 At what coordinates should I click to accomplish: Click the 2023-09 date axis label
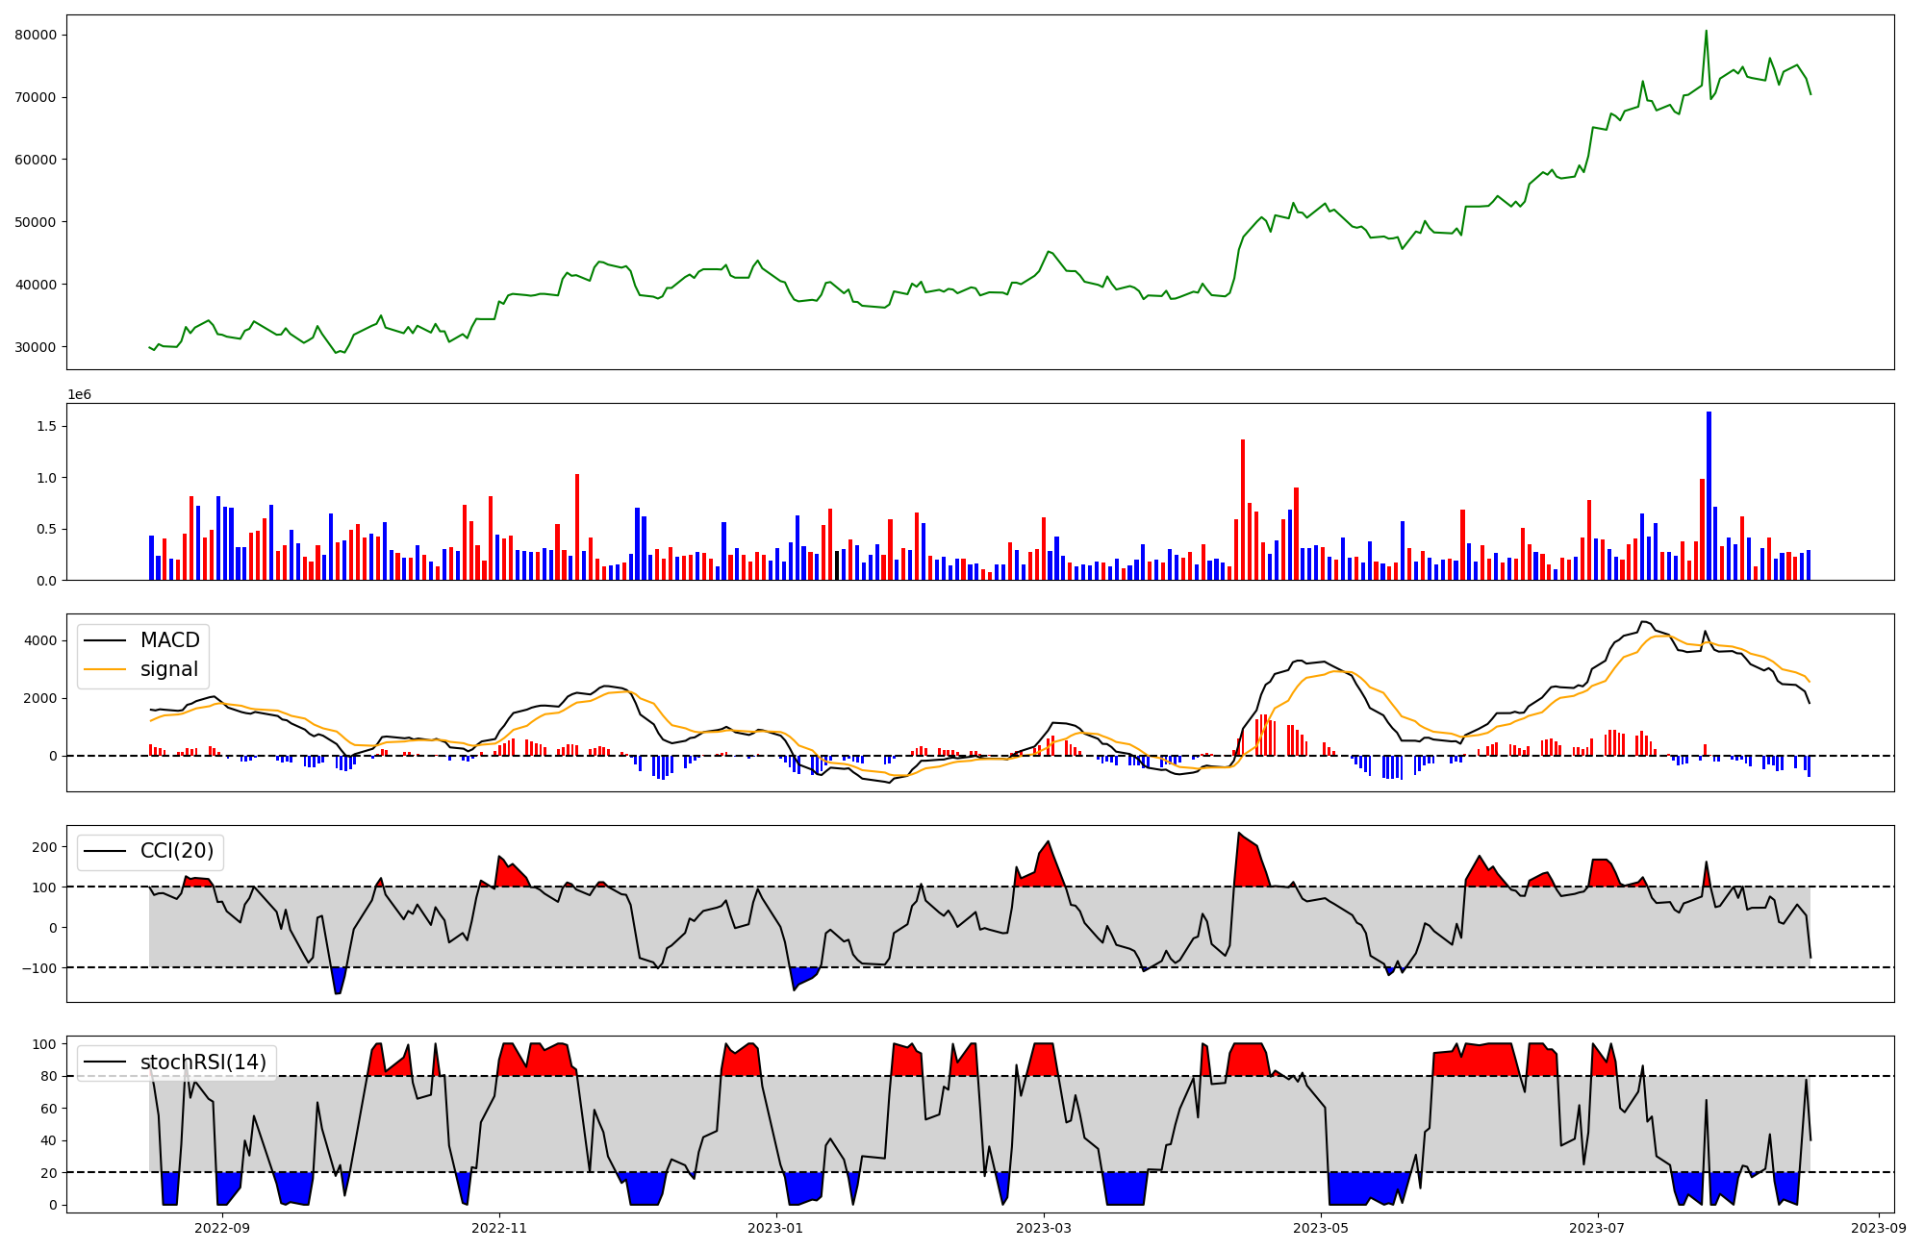1878,1228
